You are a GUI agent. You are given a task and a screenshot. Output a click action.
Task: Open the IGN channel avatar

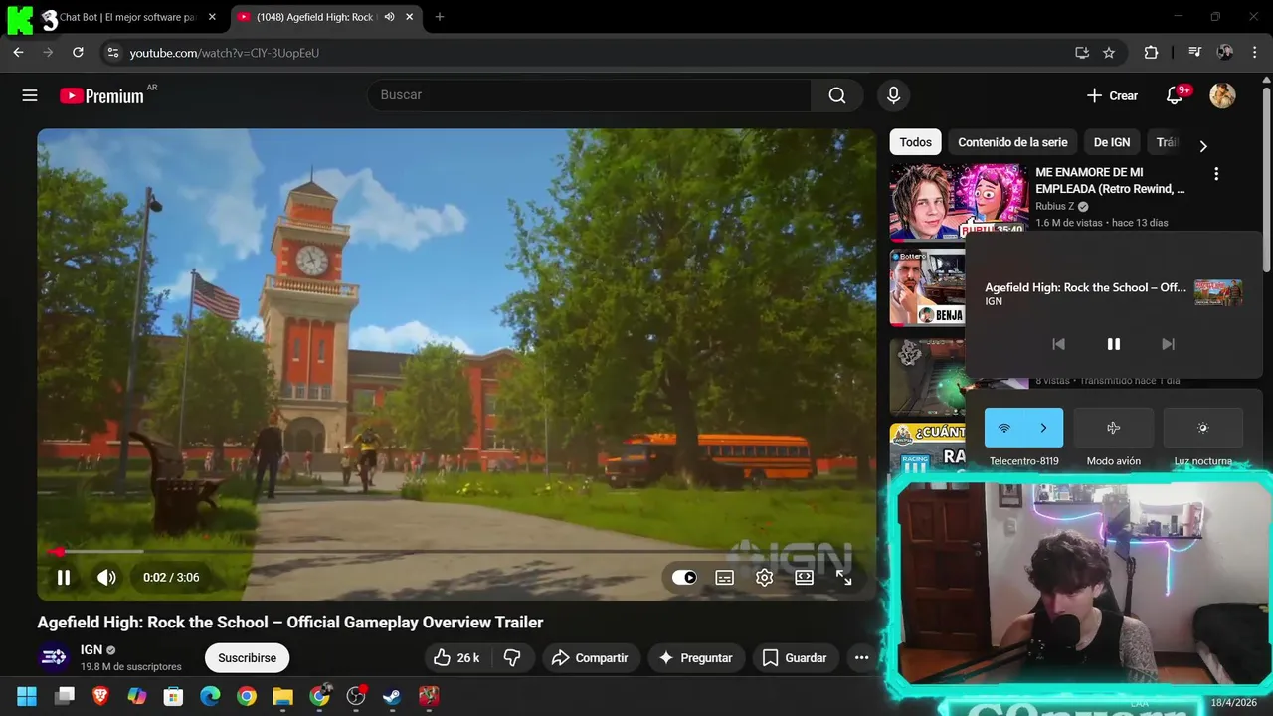pos(54,657)
